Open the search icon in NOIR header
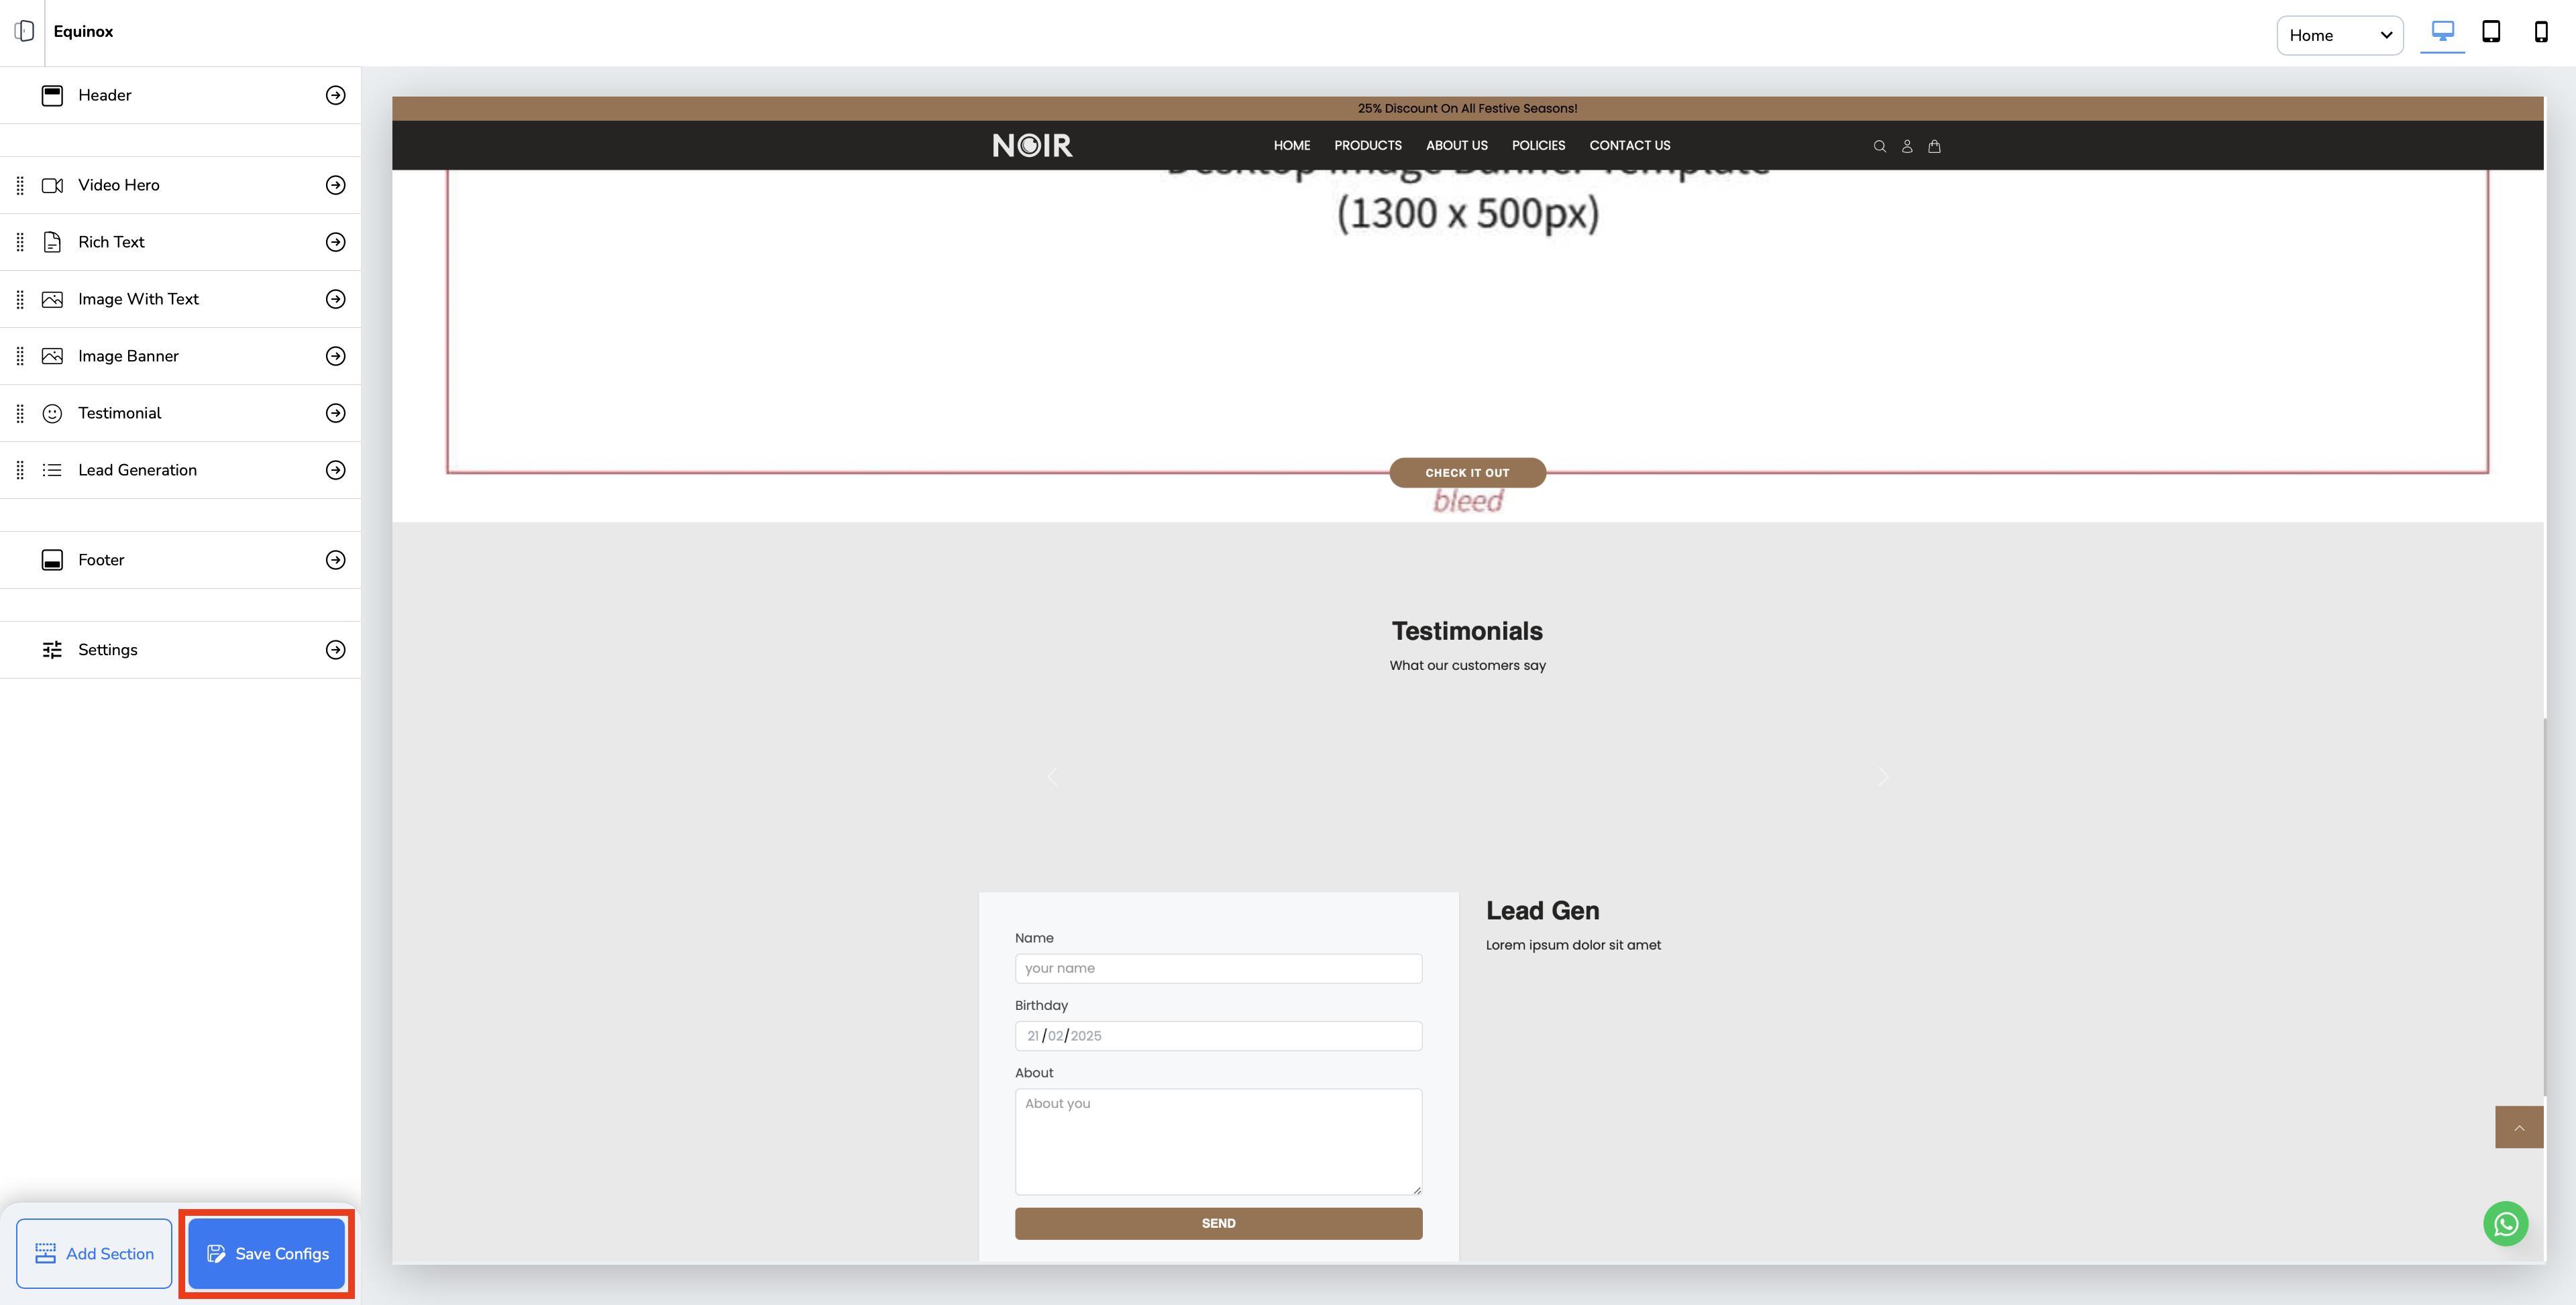2576x1305 pixels. pyautogui.click(x=1879, y=146)
